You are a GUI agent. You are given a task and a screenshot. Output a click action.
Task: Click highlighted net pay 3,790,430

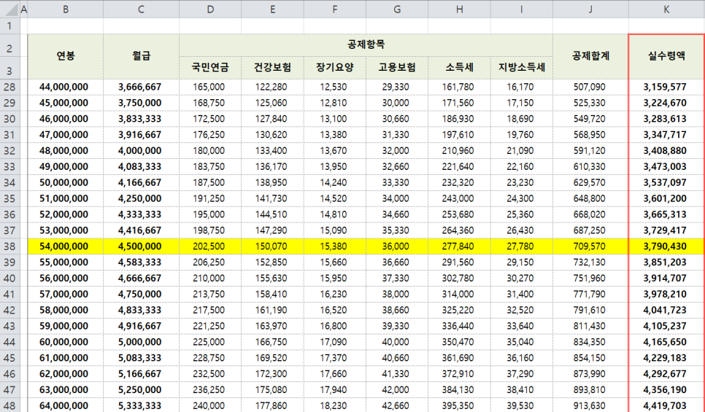pyautogui.click(x=666, y=246)
